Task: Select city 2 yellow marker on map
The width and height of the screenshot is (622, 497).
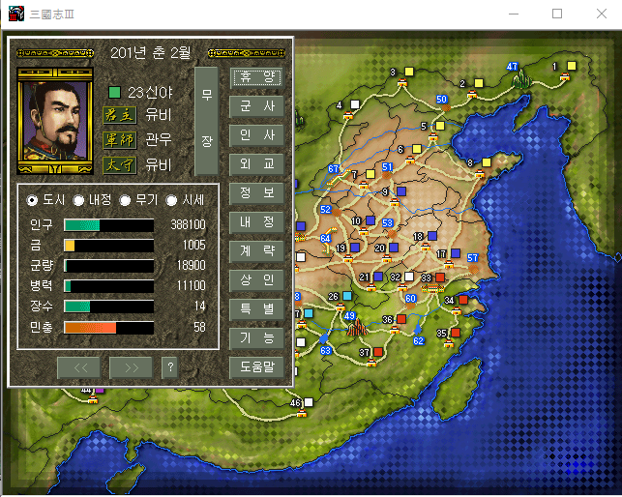Action: tap(479, 83)
